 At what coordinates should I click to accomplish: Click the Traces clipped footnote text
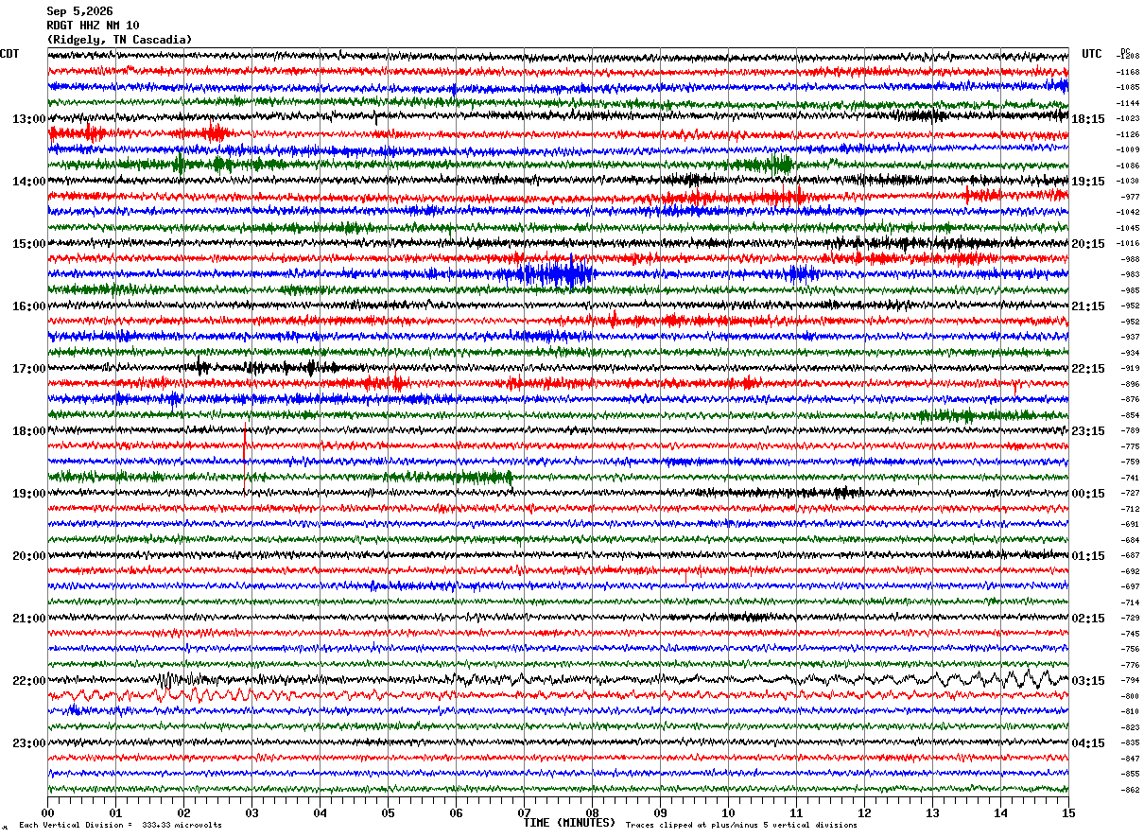741,825
